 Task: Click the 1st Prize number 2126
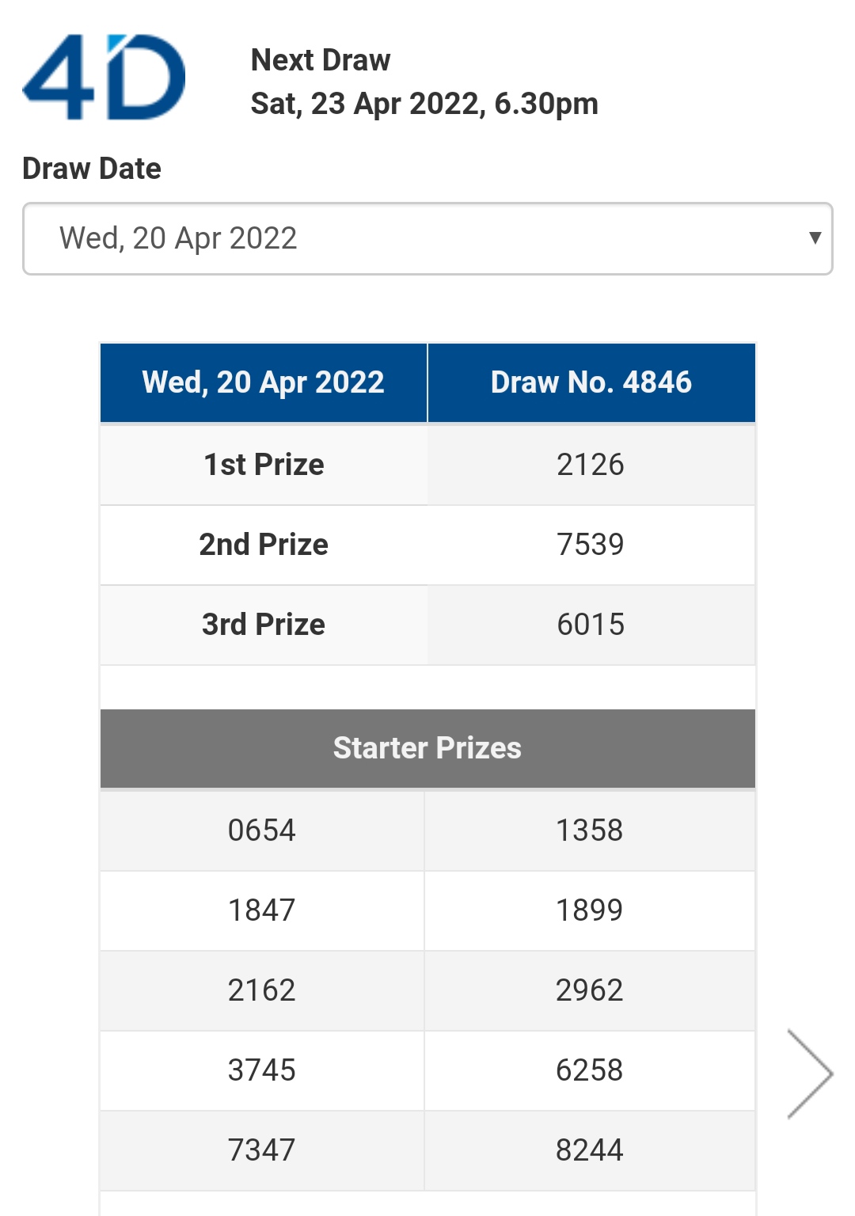591,465
